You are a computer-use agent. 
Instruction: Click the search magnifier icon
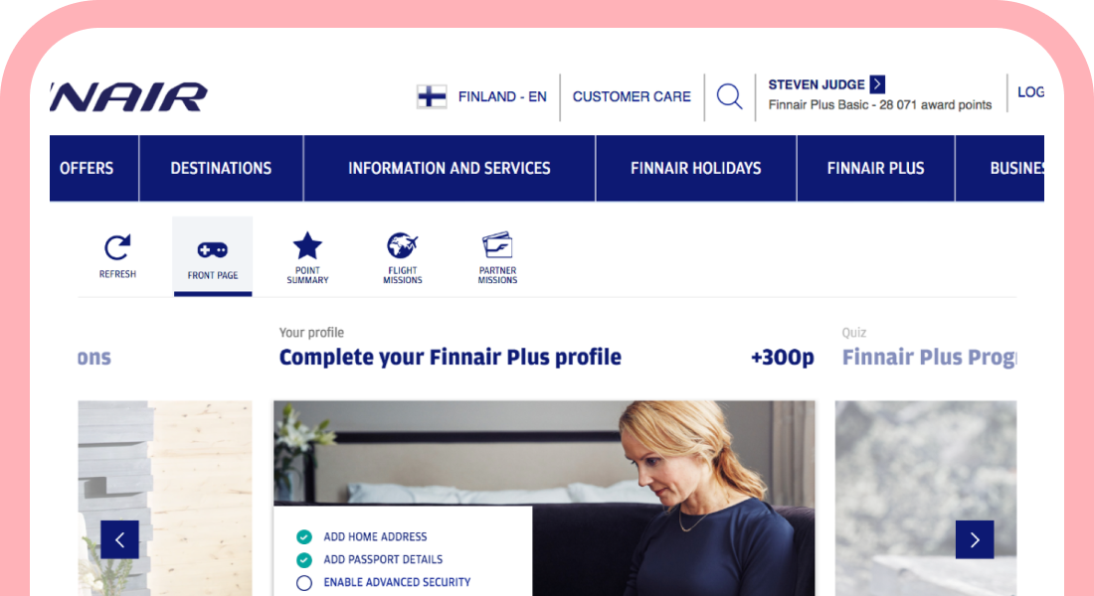coord(730,96)
